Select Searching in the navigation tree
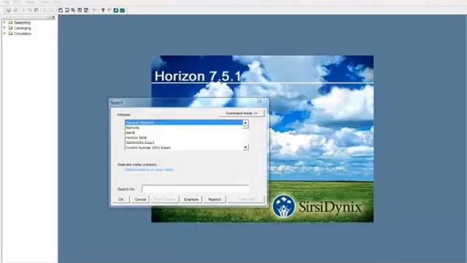Viewport: 467px width, 263px height. pyautogui.click(x=22, y=23)
